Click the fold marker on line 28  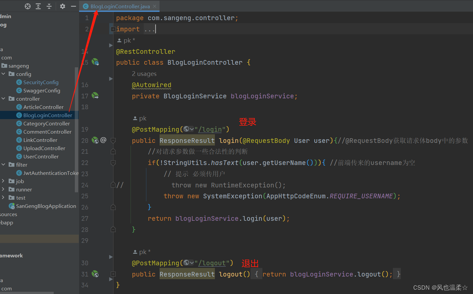point(113,229)
